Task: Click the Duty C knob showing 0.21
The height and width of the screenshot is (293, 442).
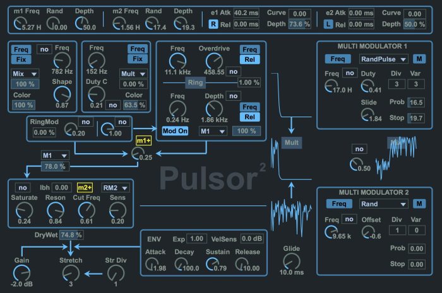Action: pyautogui.click(x=97, y=94)
